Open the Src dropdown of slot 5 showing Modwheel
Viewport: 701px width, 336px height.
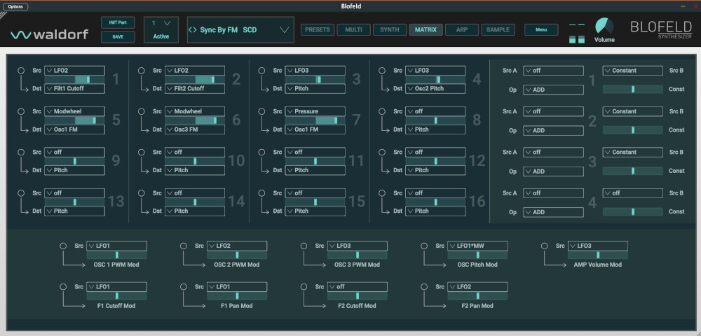pos(74,111)
